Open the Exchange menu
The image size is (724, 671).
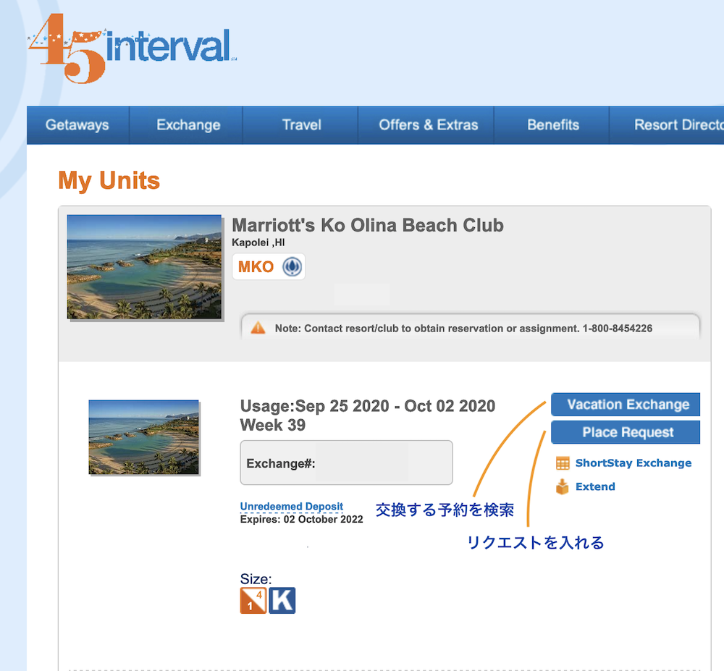coord(188,125)
